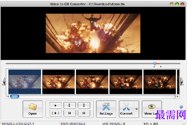Click the video preview image
This screenshot has height=125, width=192.
(93, 33)
